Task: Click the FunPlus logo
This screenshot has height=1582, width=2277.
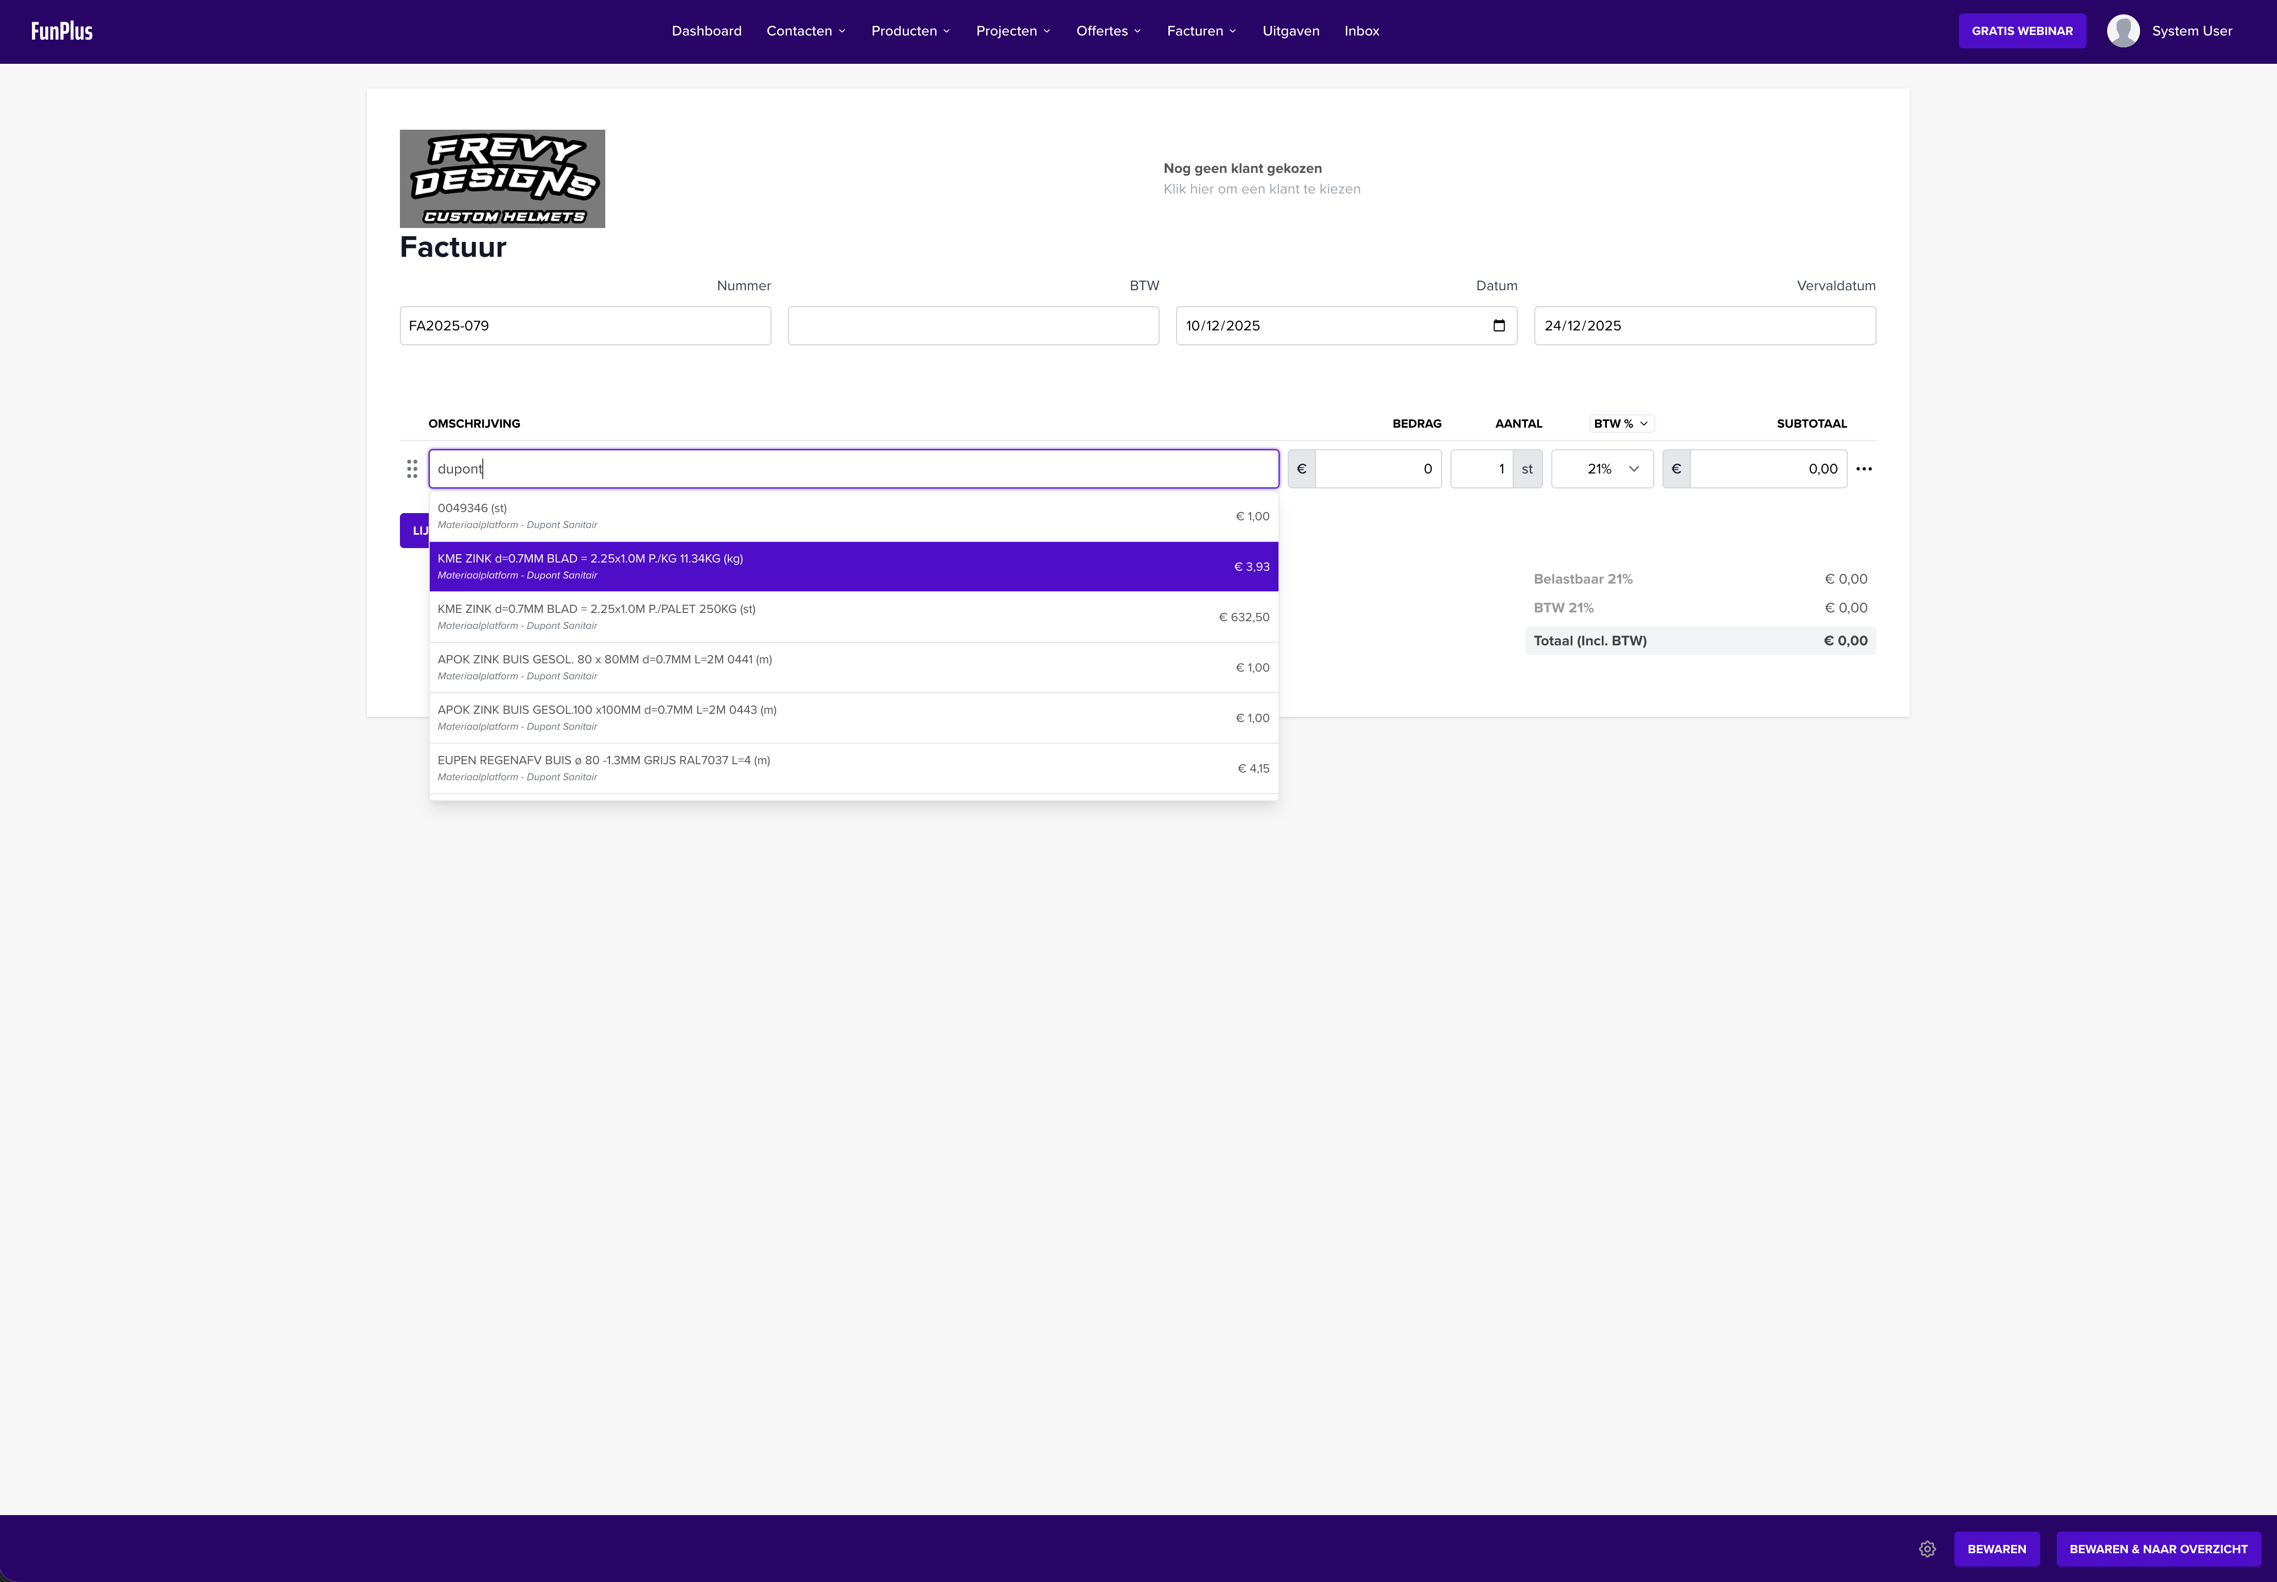Action: [x=61, y=31]
